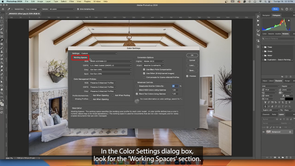The image size is (295, 166).
Task: Hide the Background layer eye icon
Action: (x=263, y=132)
